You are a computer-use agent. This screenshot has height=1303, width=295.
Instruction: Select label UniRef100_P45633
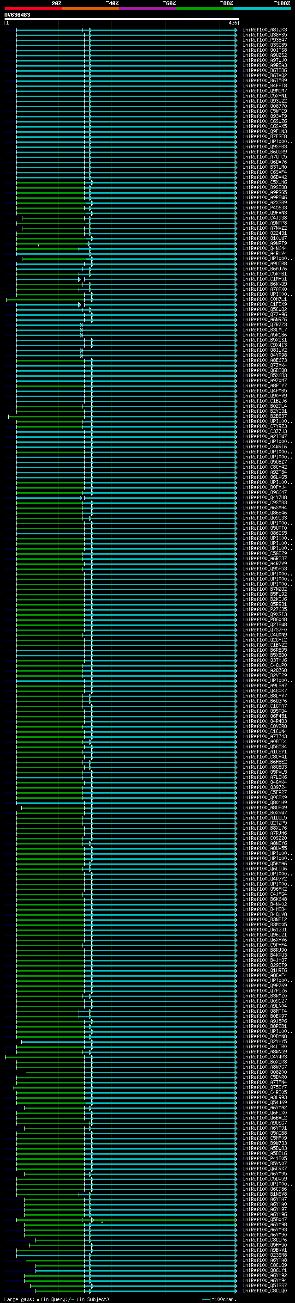tap(265, 208)
